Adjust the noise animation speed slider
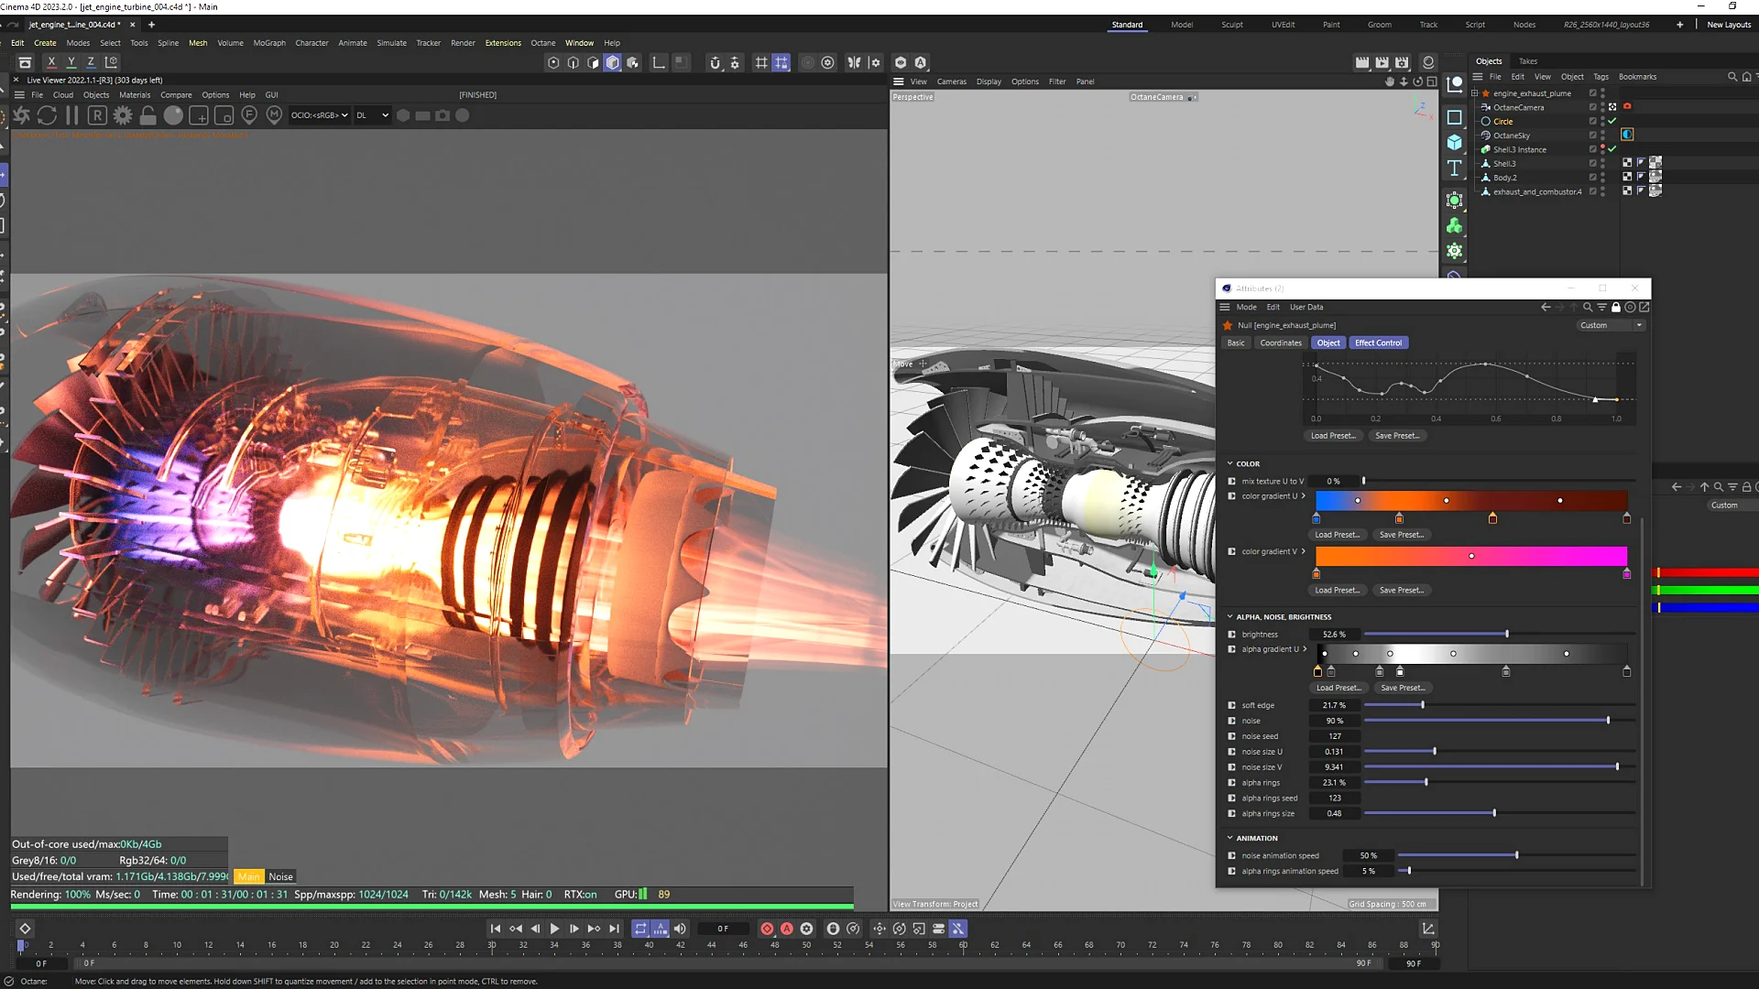Viewport: 1759px width, 989px height. tap(1516, 855)
